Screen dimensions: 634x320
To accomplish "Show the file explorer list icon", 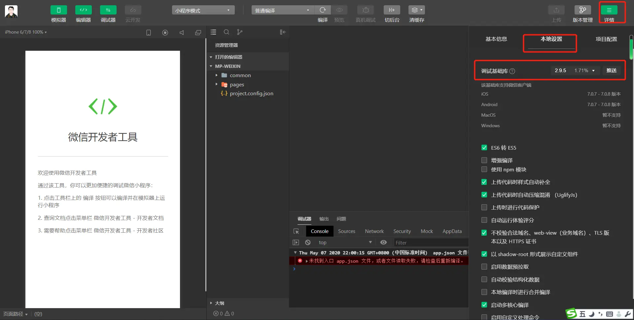I will point(214,32).
